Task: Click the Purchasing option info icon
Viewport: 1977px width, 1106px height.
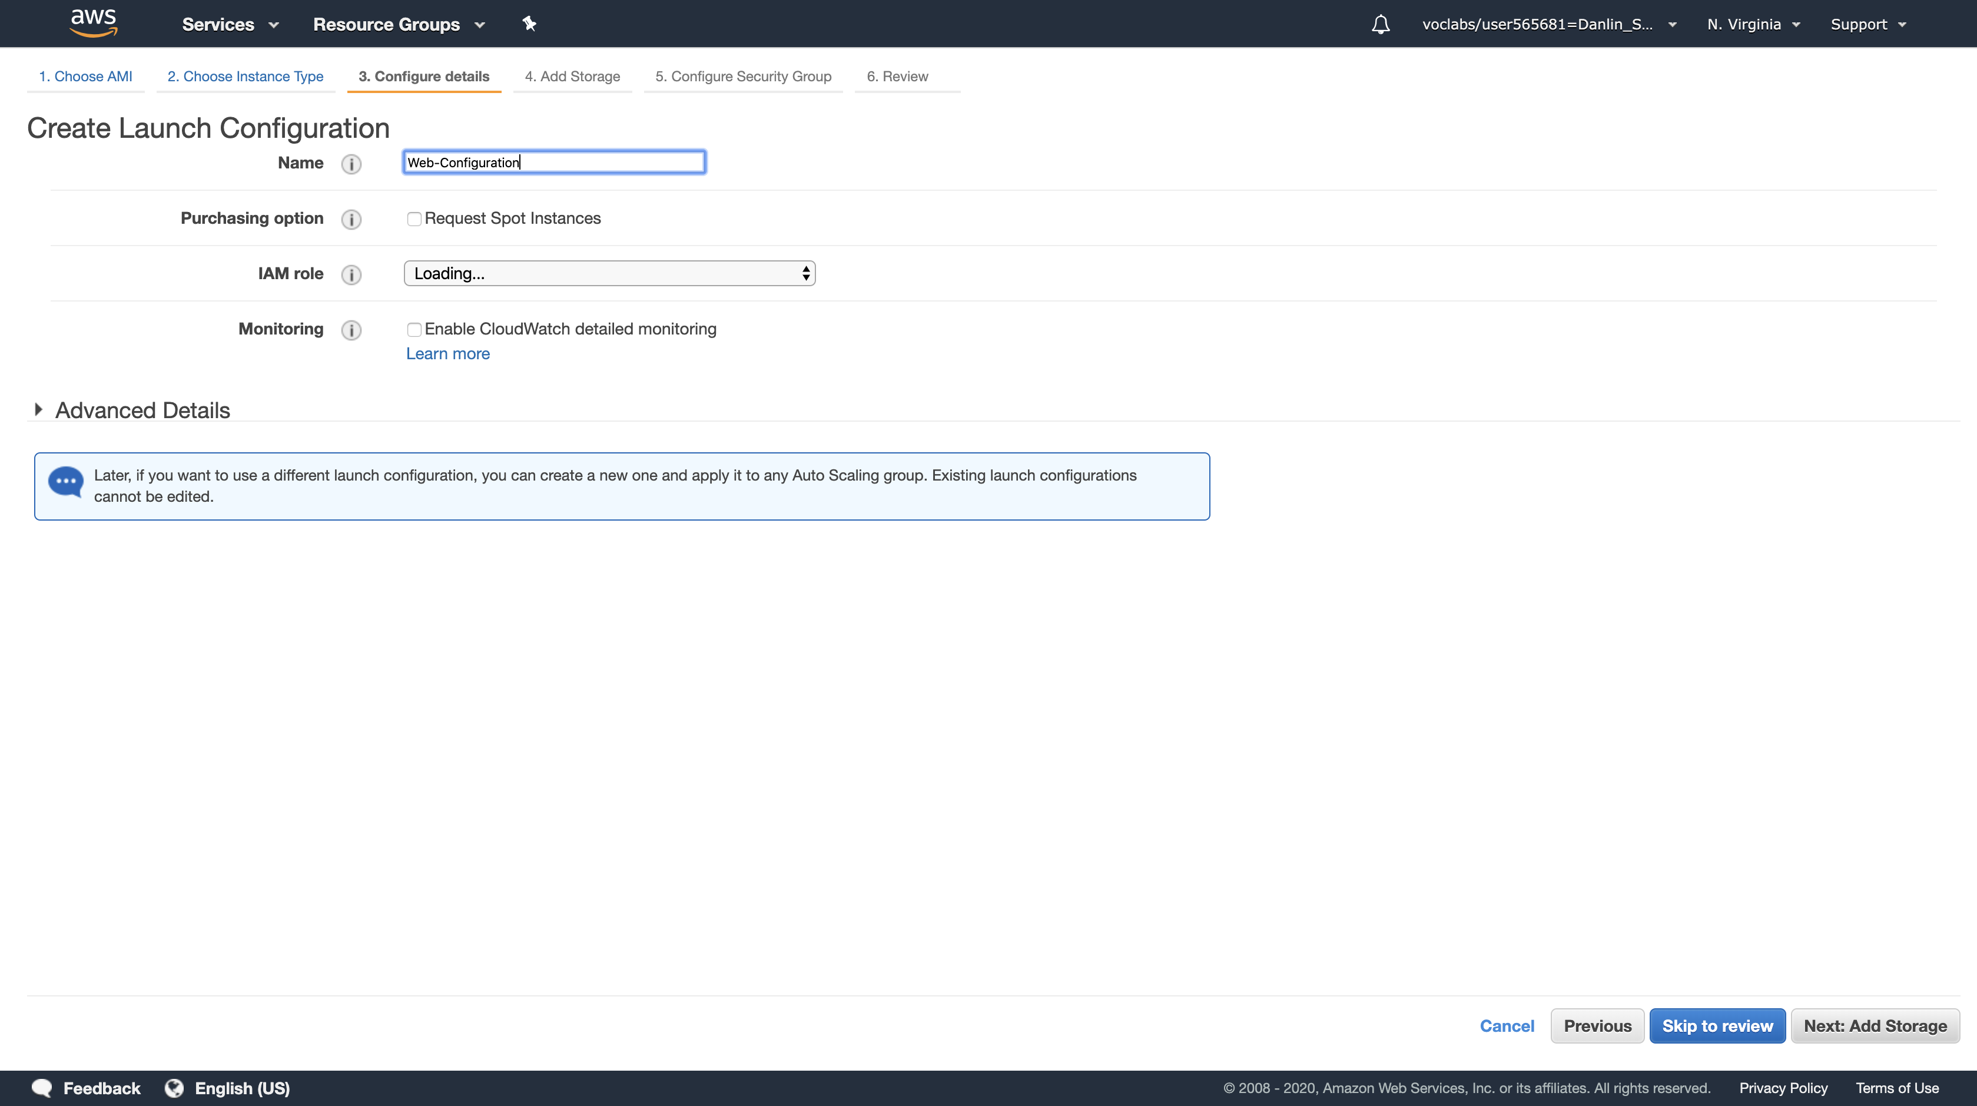Action: tap(351, 220)
